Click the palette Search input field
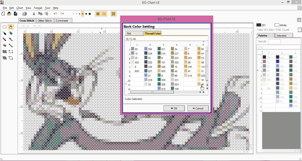 [x=274, y=41]
